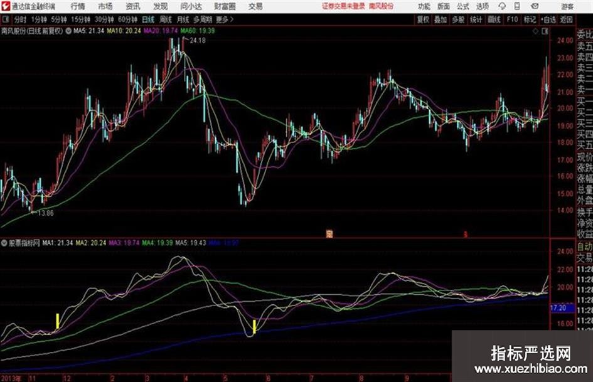Switch to 分时 chart tab

pos(21,19)
